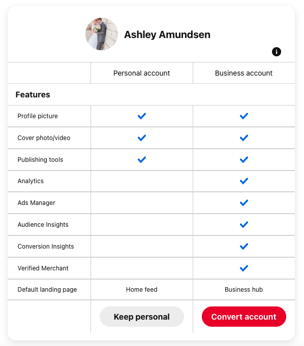Click the black info icon

(277, 52)
